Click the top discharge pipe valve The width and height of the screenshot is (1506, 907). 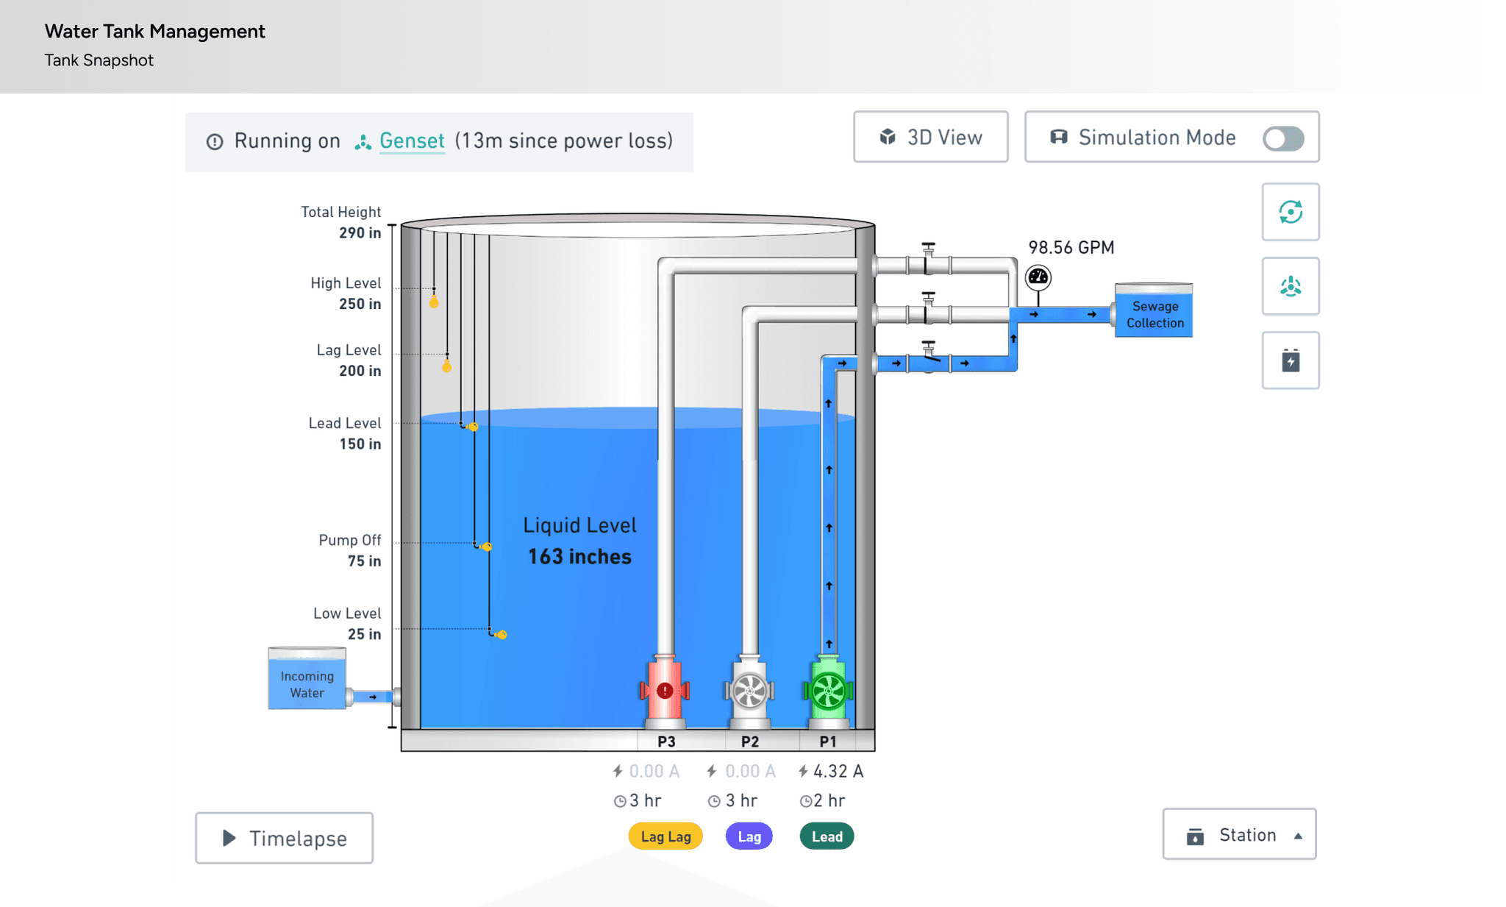click(x=928, y=259)
